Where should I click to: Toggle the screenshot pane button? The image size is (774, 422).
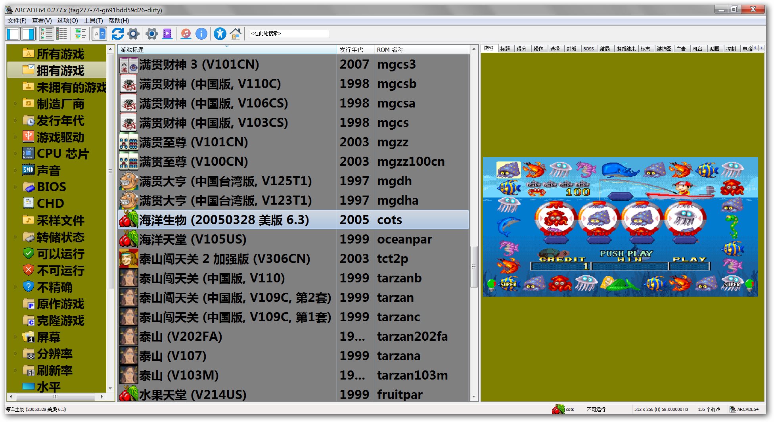28,34
